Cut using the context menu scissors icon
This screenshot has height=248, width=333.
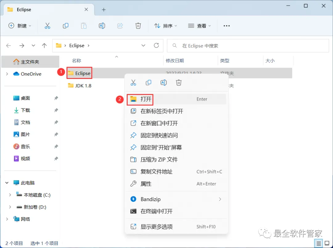click(134, 82)
